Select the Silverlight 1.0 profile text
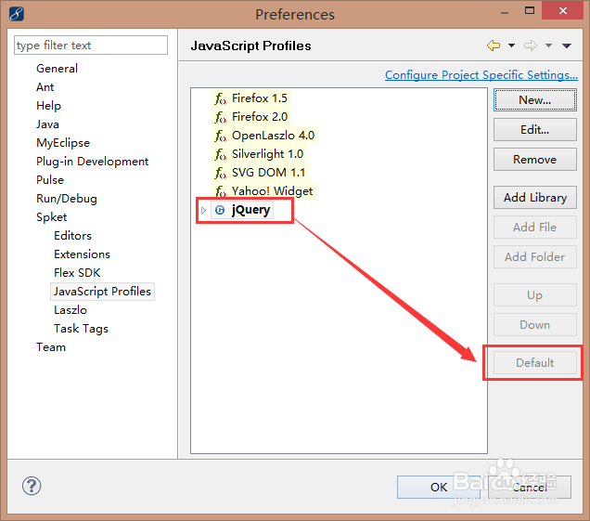 267,154
